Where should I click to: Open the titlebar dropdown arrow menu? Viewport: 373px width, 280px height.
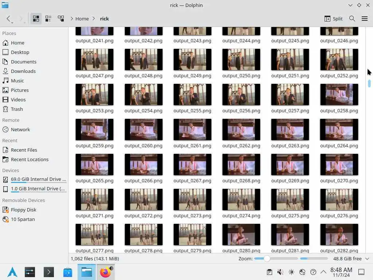tap(350, 5)
